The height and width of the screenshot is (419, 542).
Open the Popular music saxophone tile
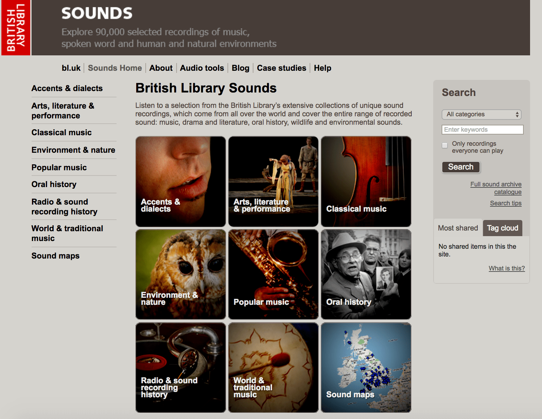click(x=273, y=274)
